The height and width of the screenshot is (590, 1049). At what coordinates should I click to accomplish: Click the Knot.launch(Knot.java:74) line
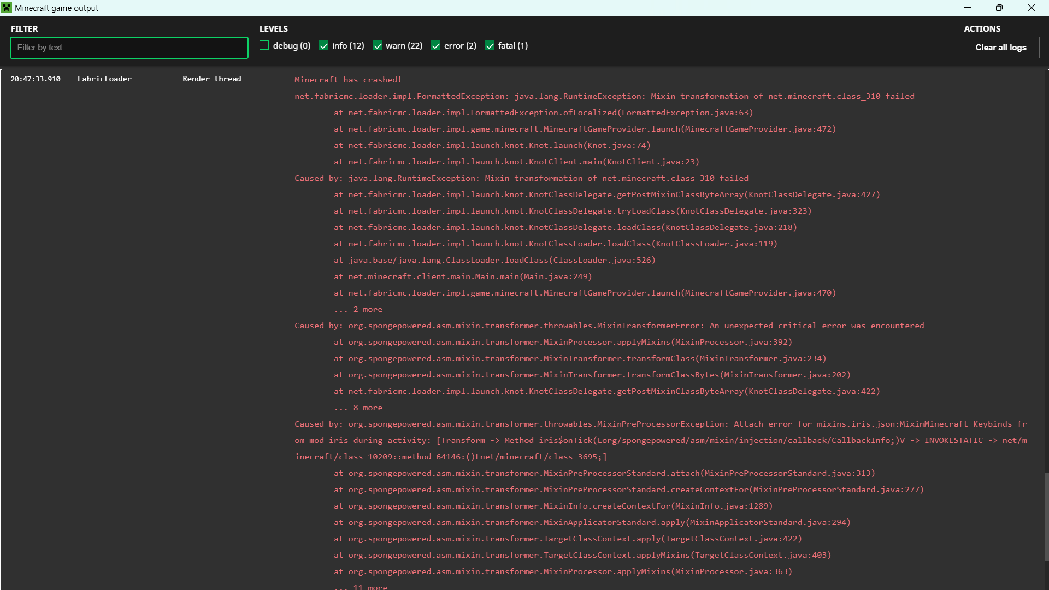point(492,145)
